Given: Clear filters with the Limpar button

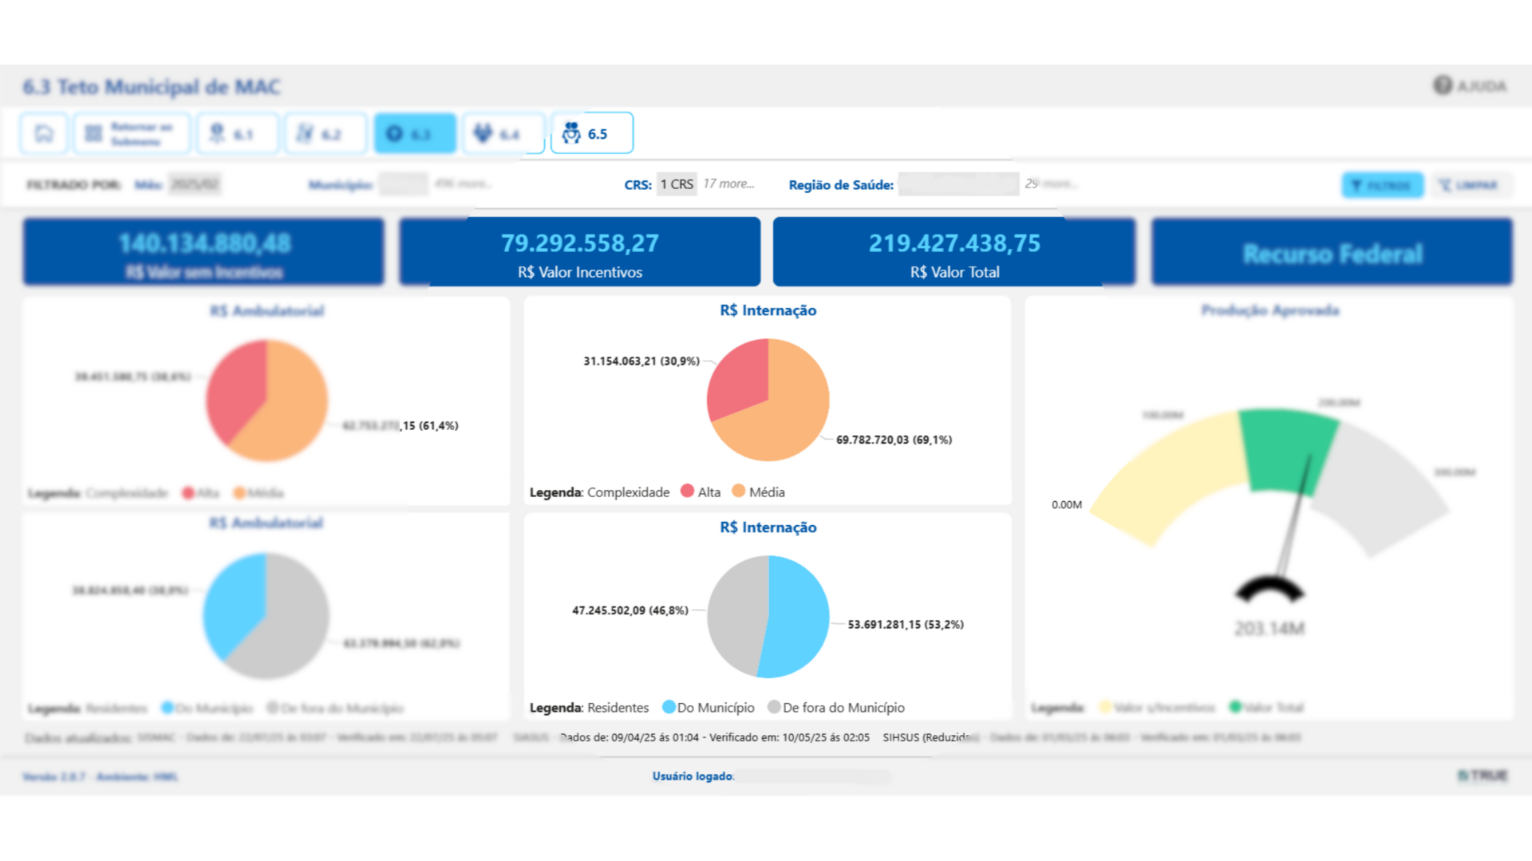Looking at the screenshot, I should (1469, 185).
